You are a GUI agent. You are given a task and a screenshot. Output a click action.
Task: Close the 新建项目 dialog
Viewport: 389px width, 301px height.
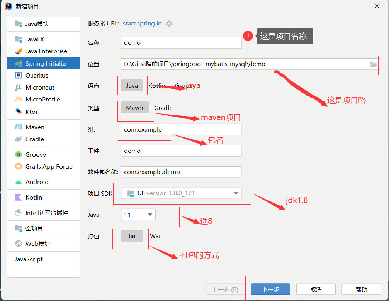[x=377, y=6]
